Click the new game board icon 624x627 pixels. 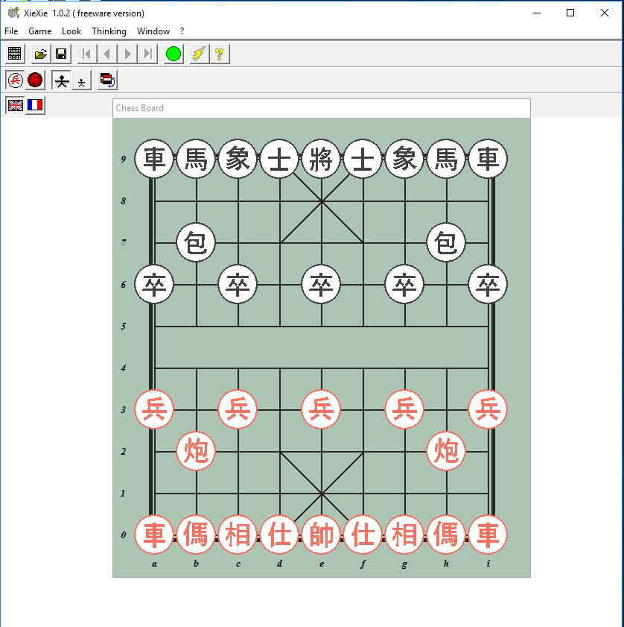(15, 54)
